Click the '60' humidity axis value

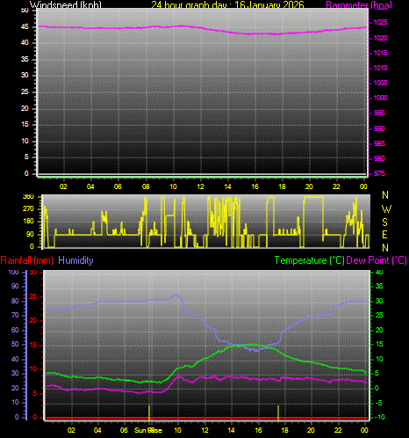15,330
